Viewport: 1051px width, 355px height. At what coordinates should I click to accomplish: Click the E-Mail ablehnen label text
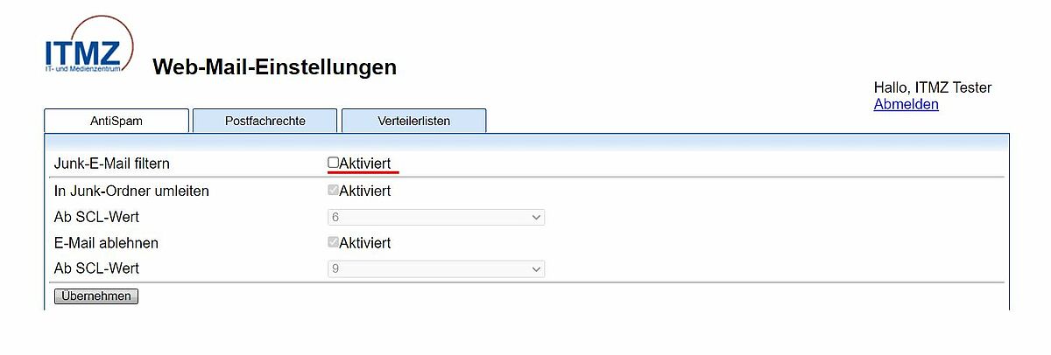click(106, 243)
